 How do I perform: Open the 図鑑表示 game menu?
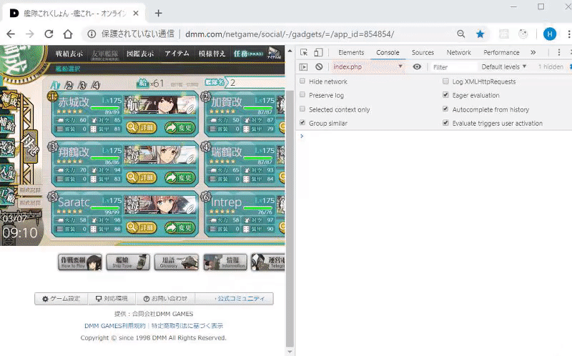[x=140, y=54]
